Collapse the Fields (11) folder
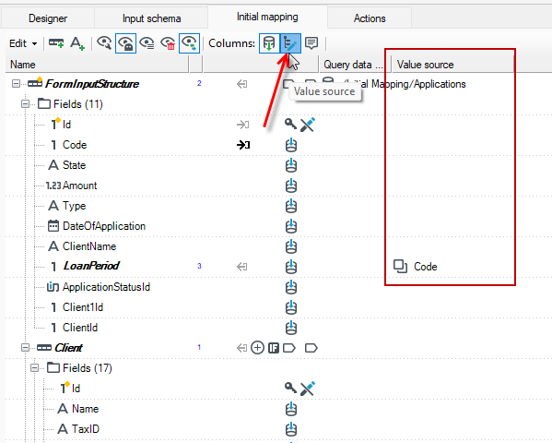552x443 pixels. click(25, 104)
